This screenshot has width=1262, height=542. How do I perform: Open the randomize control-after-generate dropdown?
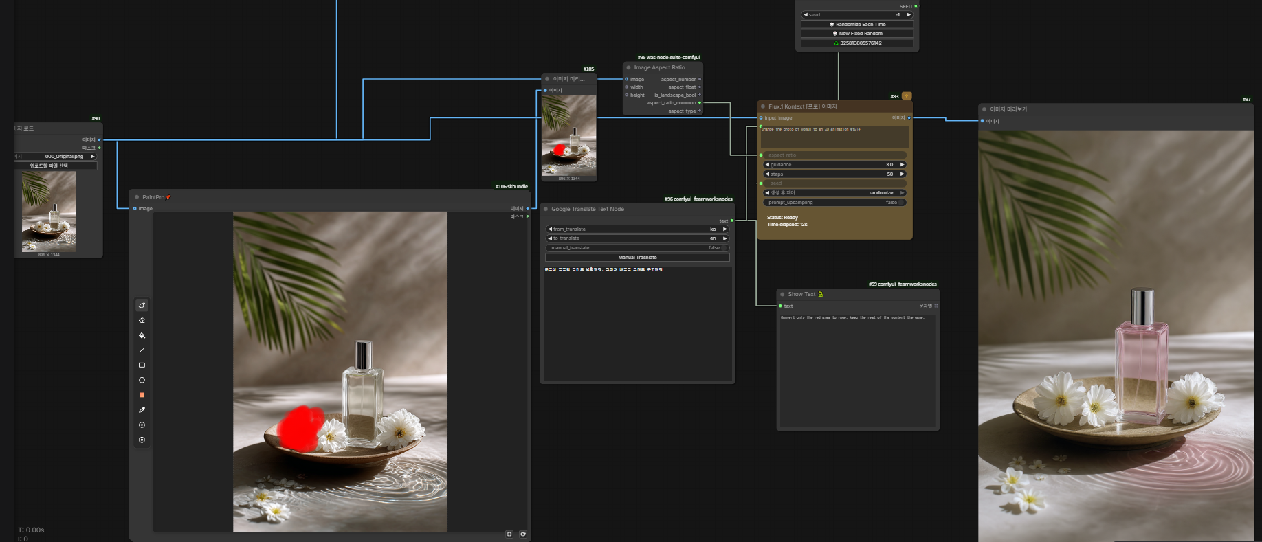[834, 193]
